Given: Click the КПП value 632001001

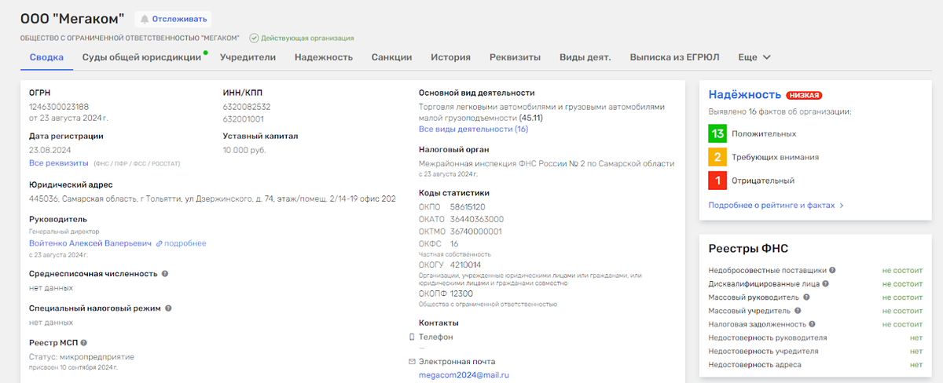Looking at the screenshot, I should 244,119.
